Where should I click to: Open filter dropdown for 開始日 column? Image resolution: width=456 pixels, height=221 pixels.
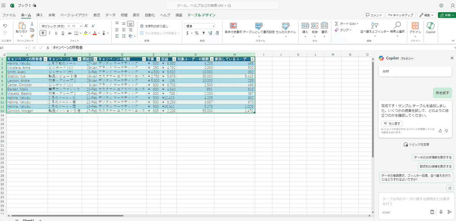pyautogui.click(x=95, y=59)
